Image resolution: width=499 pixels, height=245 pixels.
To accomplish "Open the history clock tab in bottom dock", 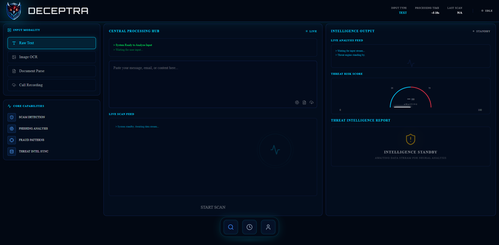I will [x=249, y=227].
